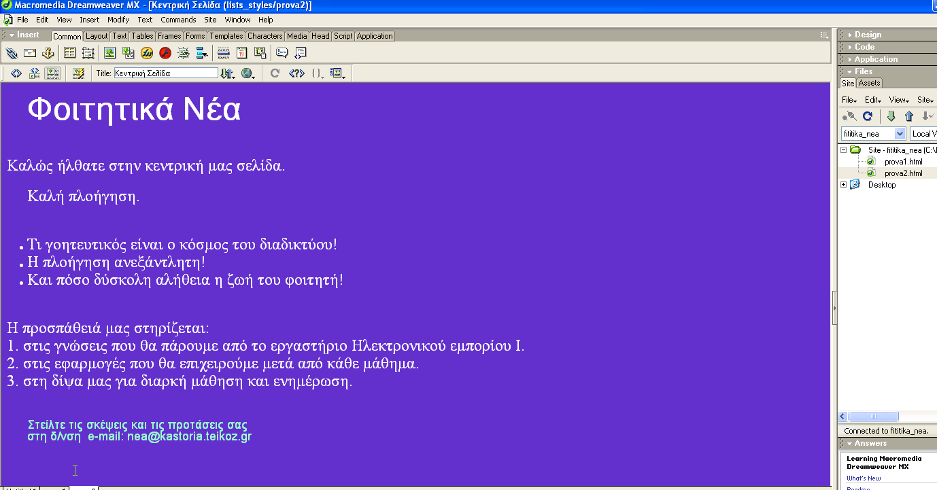Screen dimensions: 937x490
Task: Open the Help menu
Action: (x=265, y=20)
